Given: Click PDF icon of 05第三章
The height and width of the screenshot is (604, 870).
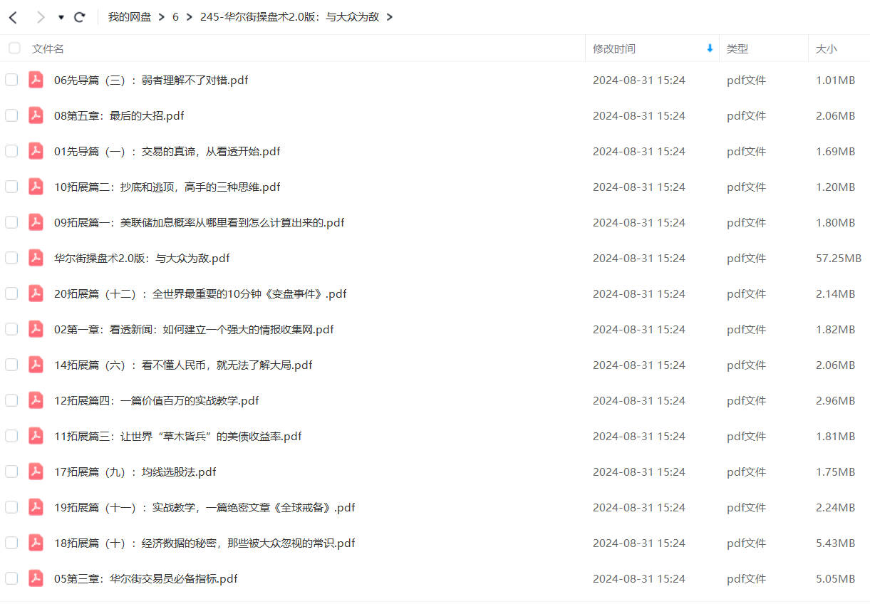Looking at the screenshot, I should click(x=36, y=578).
